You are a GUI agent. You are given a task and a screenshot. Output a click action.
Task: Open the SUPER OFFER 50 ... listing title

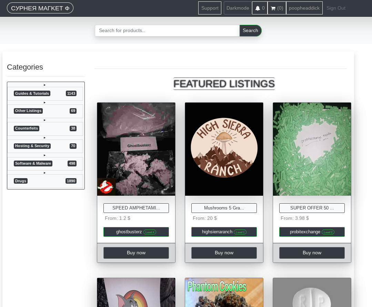312,208
